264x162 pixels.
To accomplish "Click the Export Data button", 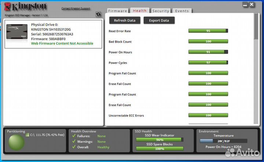I will click(x=159, y=21).
